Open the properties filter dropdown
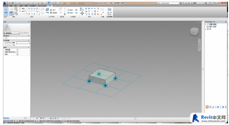Image resolution: width=229 pixels, height=125 pixels. click(x=12, y=33)
